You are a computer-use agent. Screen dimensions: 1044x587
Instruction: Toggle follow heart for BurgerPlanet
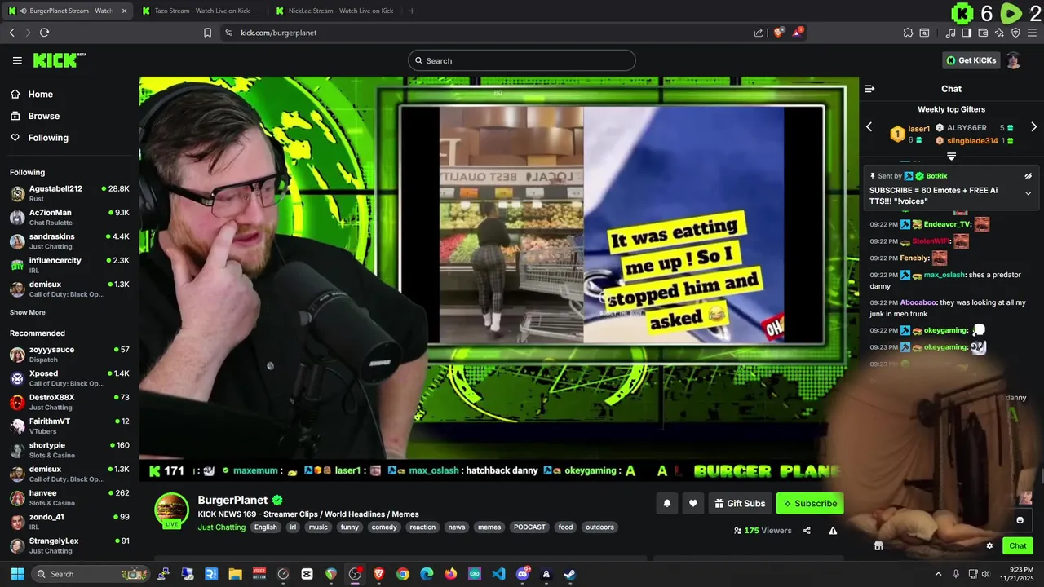tap(692, 503)
